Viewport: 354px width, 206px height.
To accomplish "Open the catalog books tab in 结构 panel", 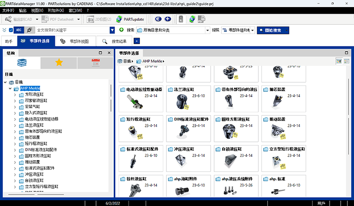I will point(22,63).
